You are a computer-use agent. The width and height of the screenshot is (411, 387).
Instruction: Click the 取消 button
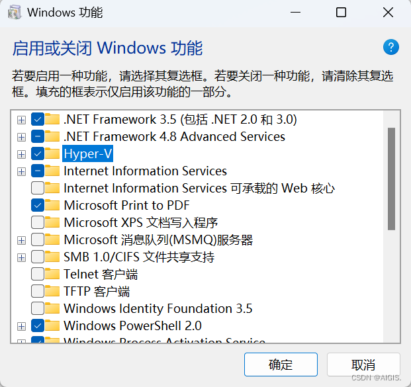[x=363, y=365]
